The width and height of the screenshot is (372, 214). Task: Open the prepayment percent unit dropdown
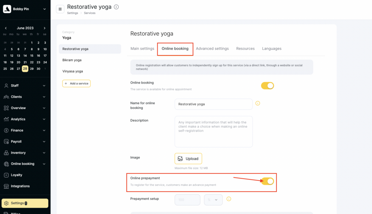pyautogui.click(x=213, y=200)
